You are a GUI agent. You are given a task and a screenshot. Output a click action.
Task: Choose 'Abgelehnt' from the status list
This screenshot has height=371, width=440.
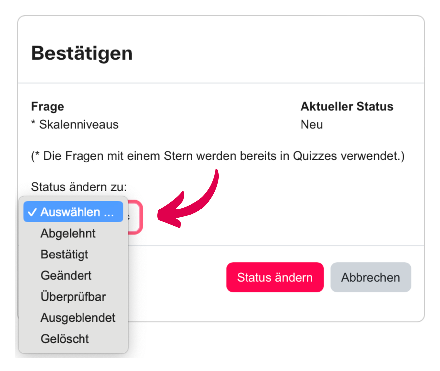click(68, 233)
